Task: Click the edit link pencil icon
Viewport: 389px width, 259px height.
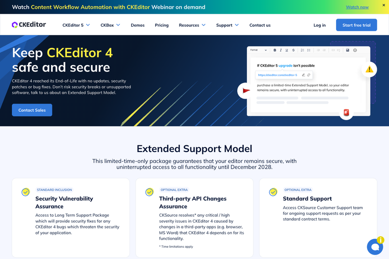Action: pyautogui.click(x=303, y=75)
